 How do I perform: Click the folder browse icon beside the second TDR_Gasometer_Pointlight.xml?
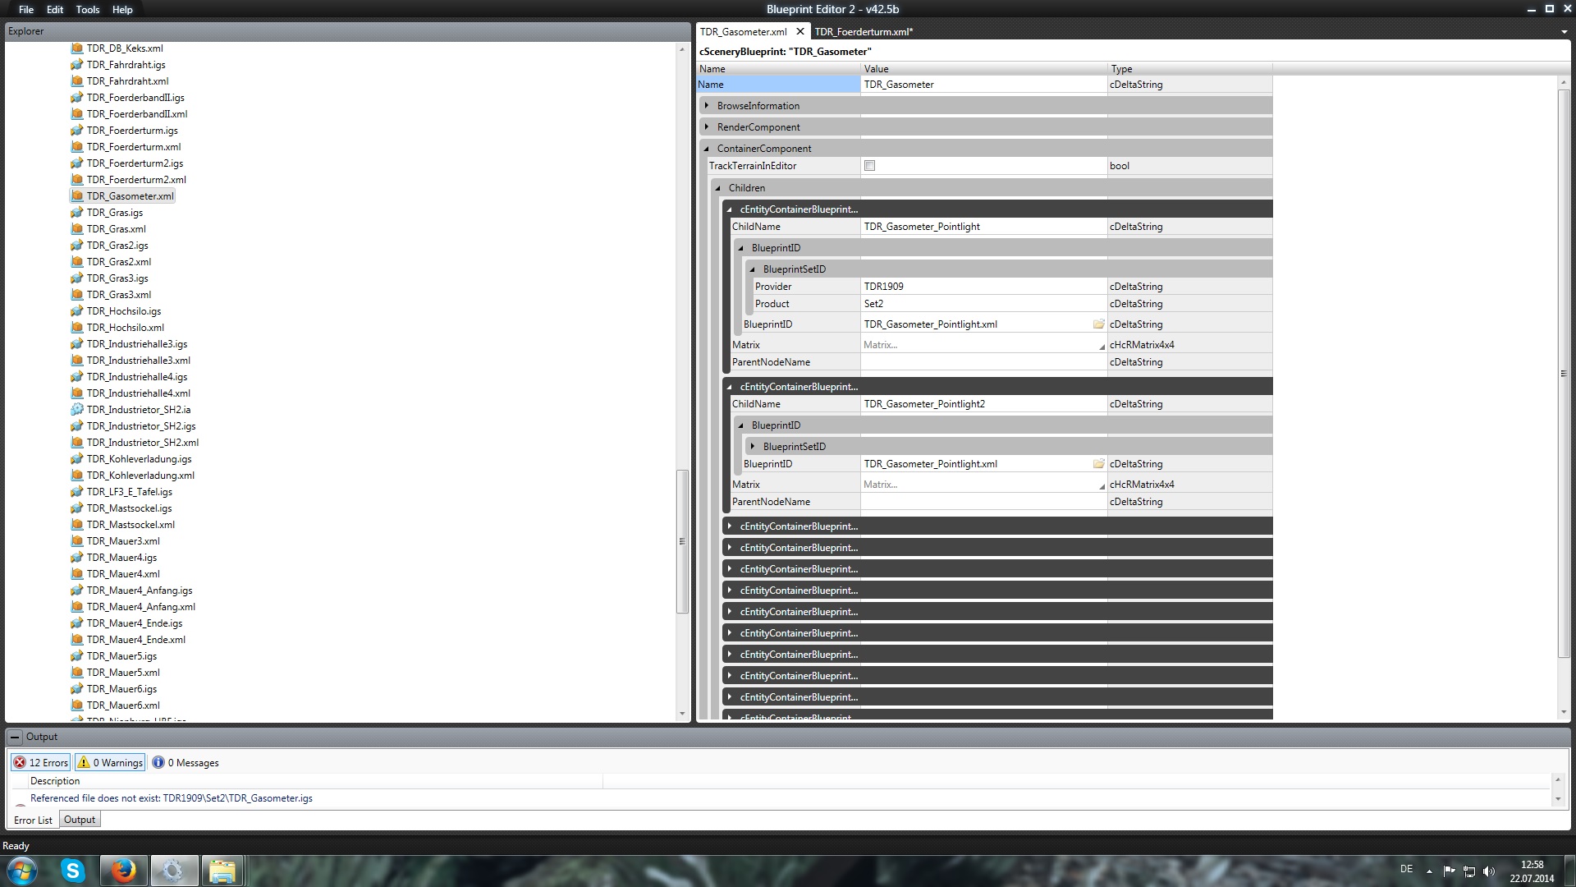[x=1098, y=464]
